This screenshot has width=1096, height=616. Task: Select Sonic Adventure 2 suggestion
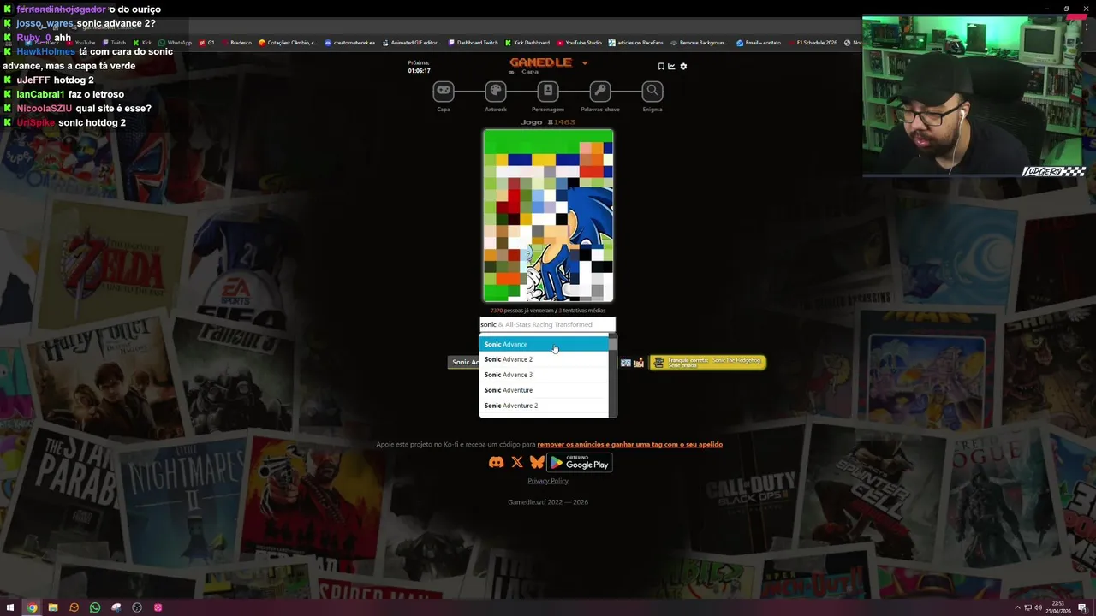[544, 406]
